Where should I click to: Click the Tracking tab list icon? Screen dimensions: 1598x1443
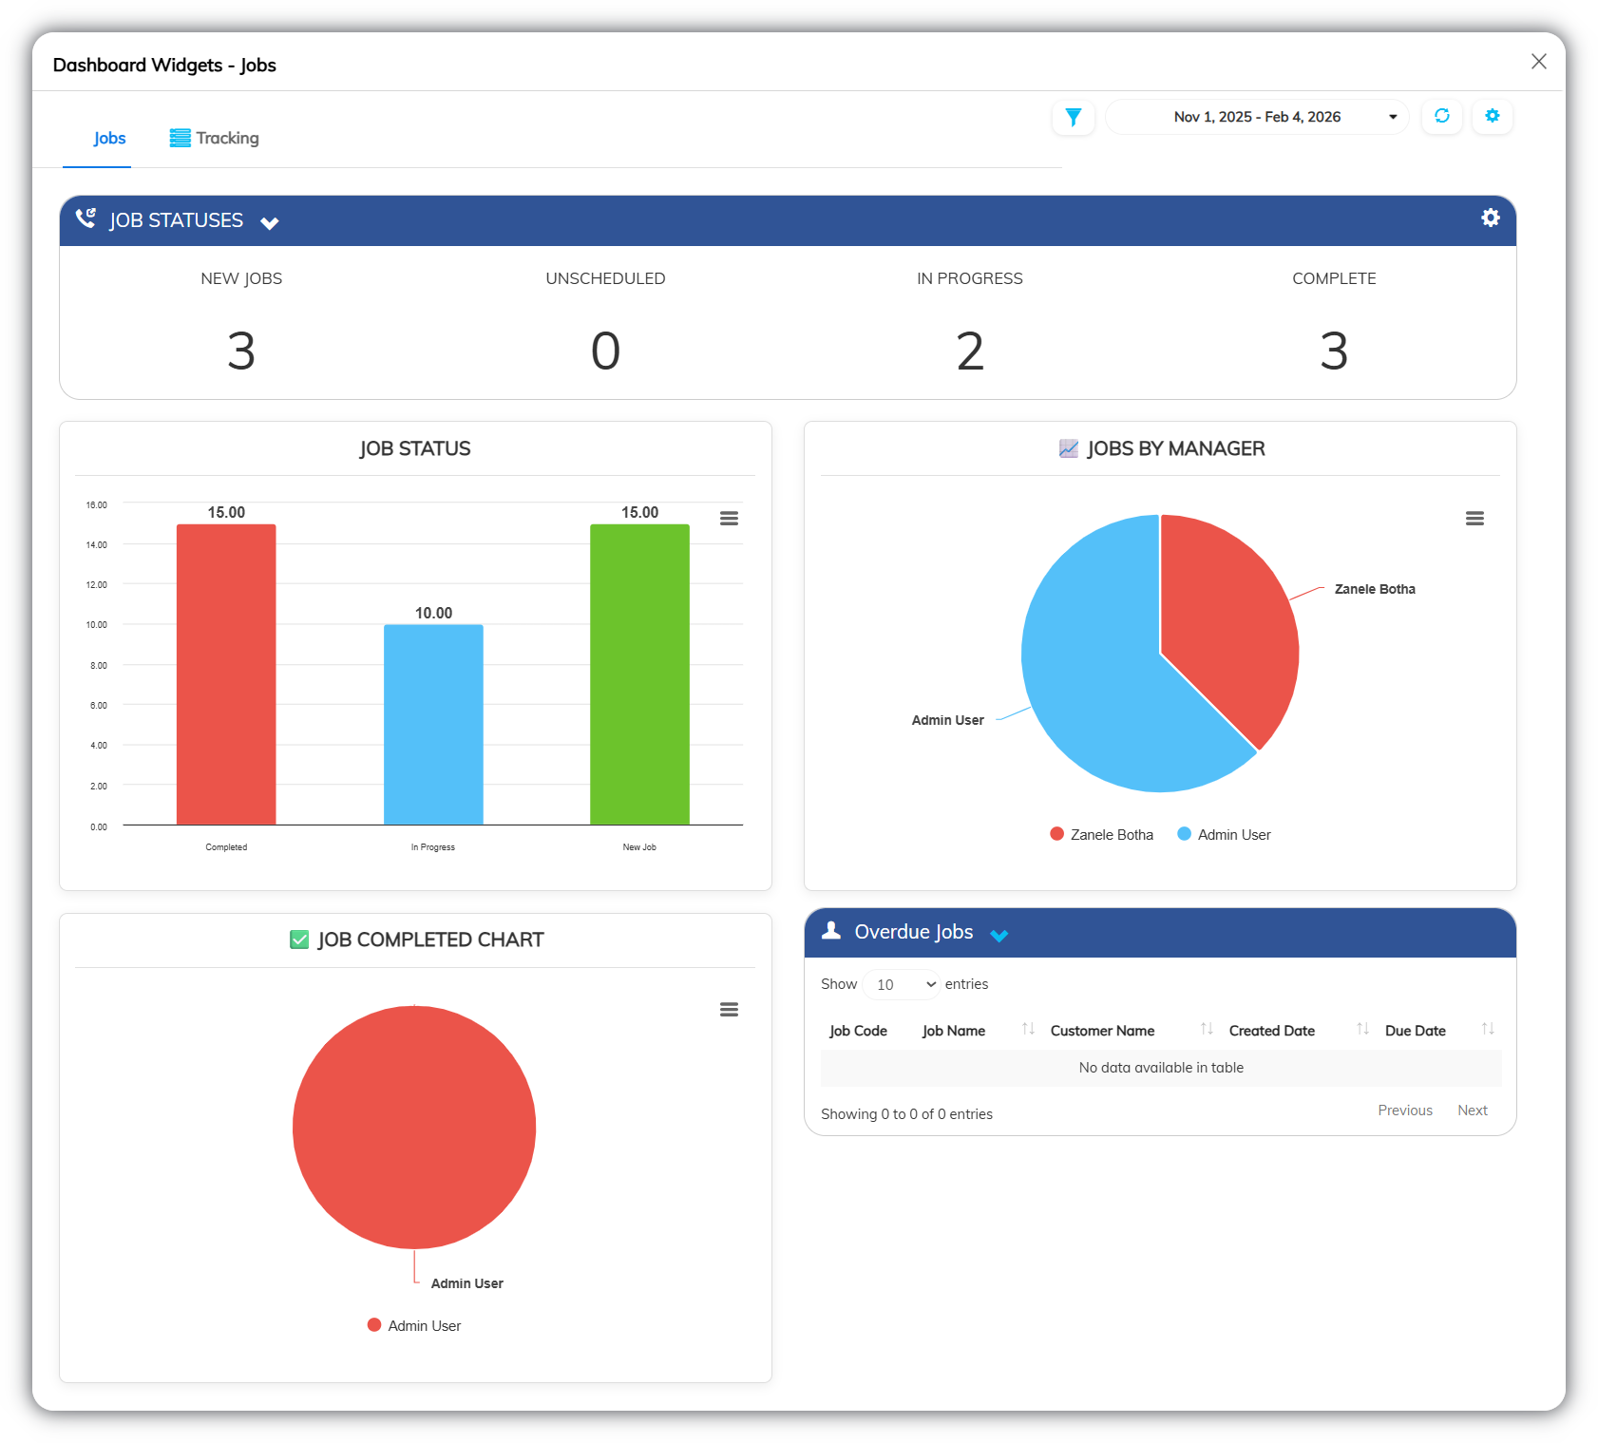[x=180, y=138]
